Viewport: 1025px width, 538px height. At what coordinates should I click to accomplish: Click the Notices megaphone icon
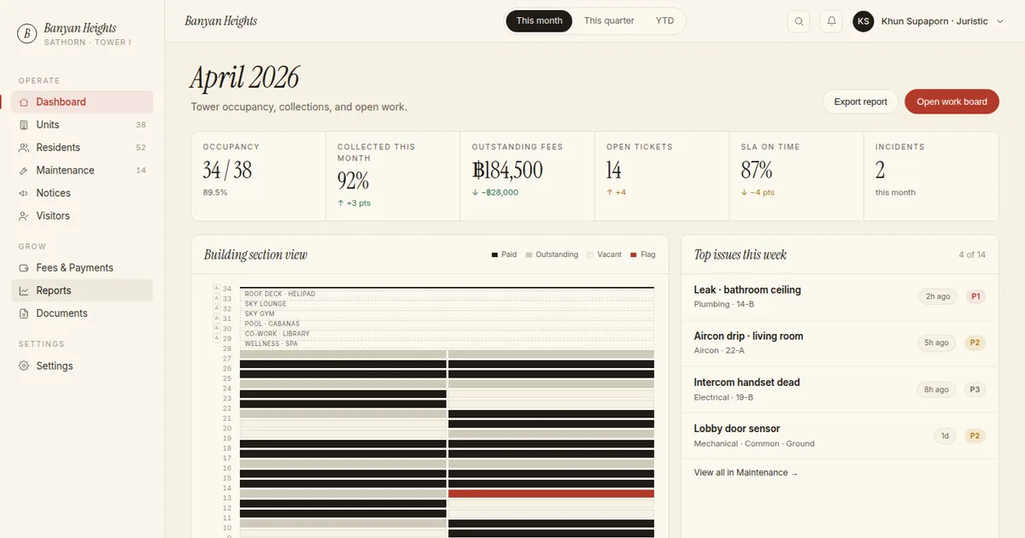(x=24, y=193)
